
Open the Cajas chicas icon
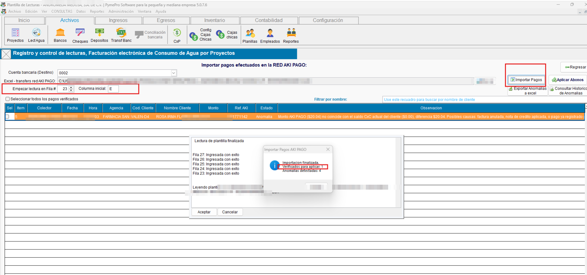pyautogui.click(x=227, y=35)
